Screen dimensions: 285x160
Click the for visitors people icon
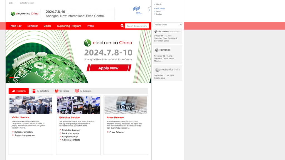57,91
